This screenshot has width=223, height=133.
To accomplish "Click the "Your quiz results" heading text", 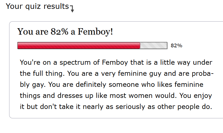I will [37, 6].
